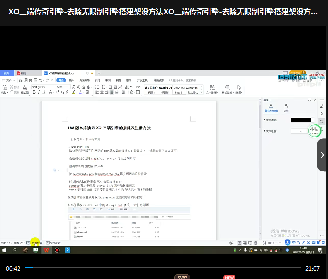Click the increase indent icon
Viewport: 328px width, 279px height.
[x=115, y=87]
